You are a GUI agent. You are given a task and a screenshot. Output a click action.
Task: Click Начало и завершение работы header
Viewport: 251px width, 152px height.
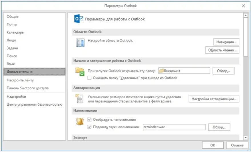pos(155,61)
